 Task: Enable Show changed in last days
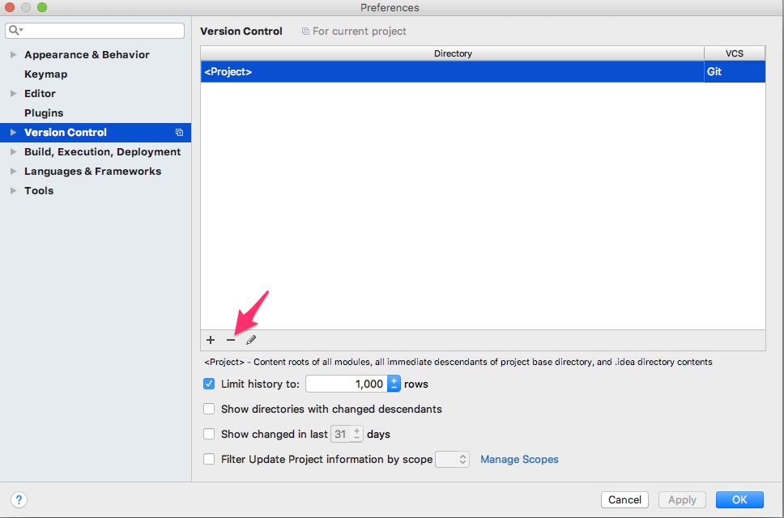pos(209,434)
